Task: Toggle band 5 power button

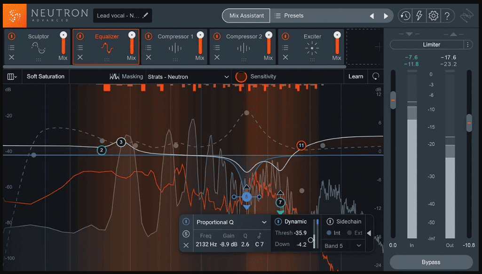Action: click(x=186, y=221)
